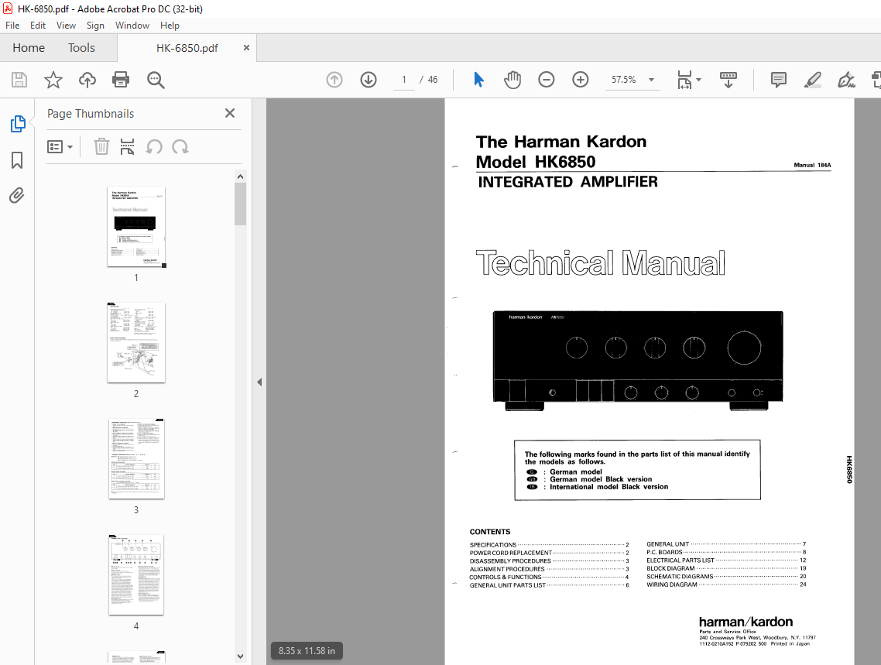Click the 8.35 x 11.58 in page size label
The height and width of the screenshot is (665, 881).
307,651
